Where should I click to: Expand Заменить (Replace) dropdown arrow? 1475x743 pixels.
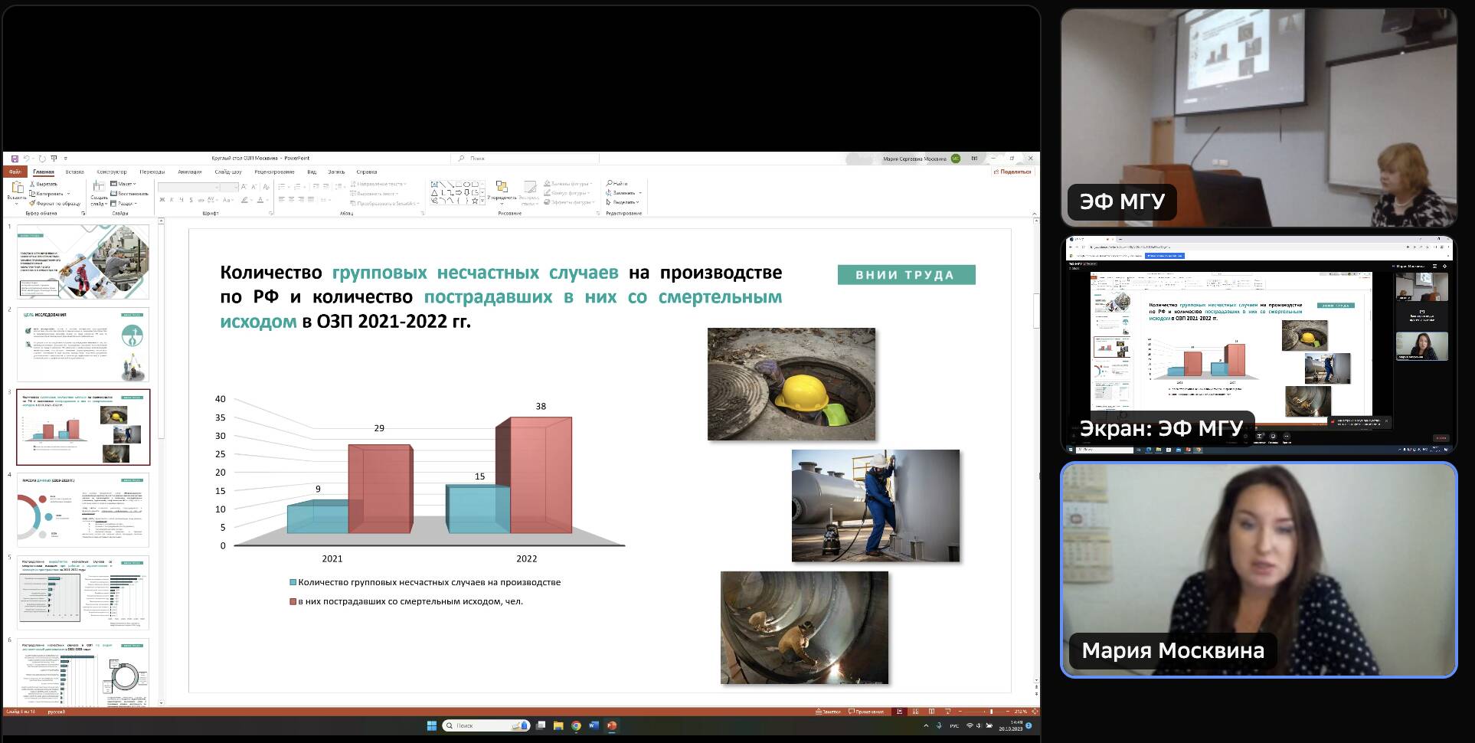click(640, 193)
